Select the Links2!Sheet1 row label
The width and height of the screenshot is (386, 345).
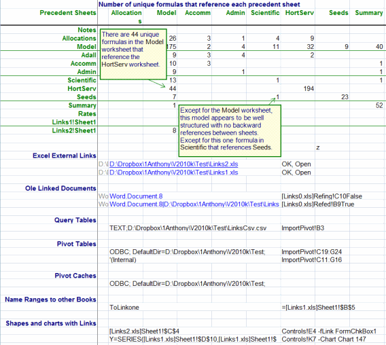pos(74,130)
